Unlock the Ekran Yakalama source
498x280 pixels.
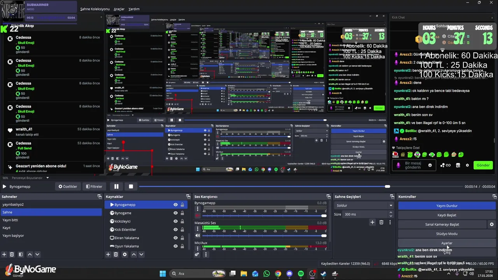coord(182,238)
